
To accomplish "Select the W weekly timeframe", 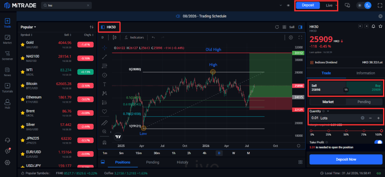I will point(233,153).
